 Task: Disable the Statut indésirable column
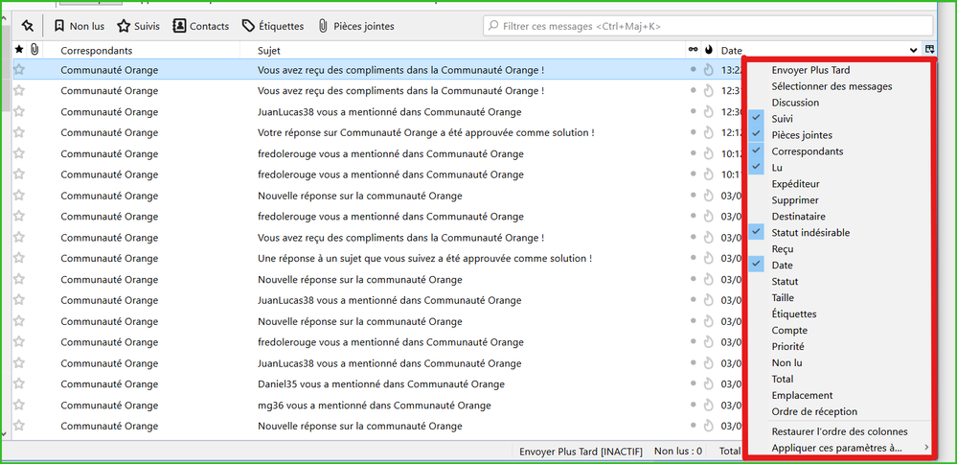pyautogui.click(x=810, y=233)
